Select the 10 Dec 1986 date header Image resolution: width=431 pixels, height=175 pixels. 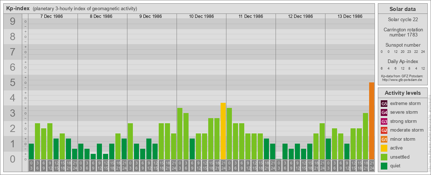201,16
